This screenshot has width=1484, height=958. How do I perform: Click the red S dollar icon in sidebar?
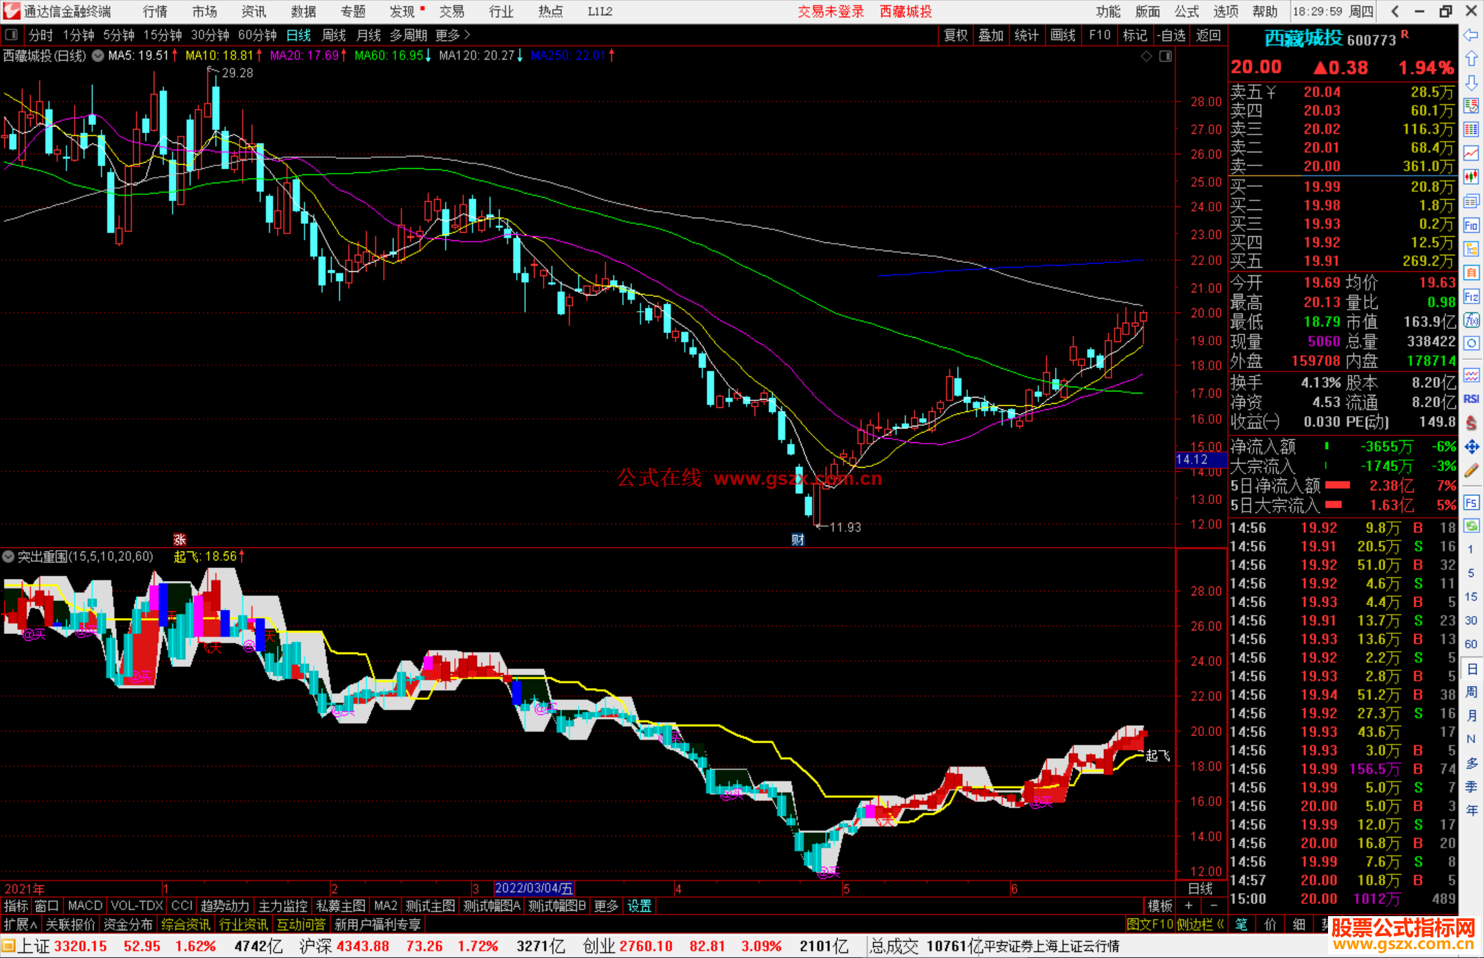[1471, 423]
